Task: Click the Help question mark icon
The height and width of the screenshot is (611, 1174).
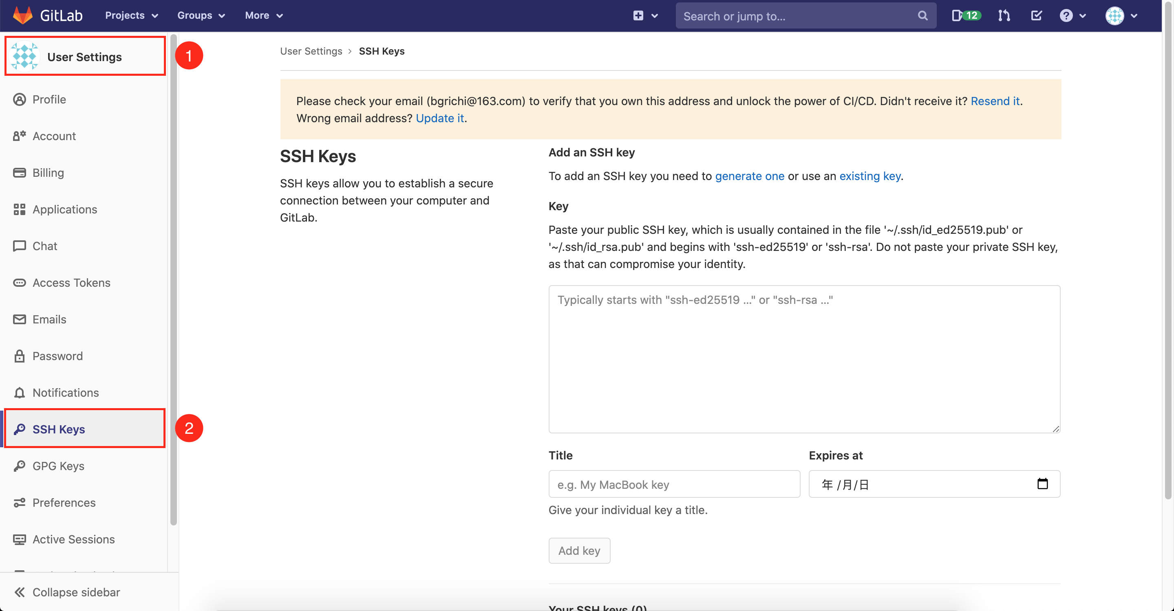Action: point(1066,15)
